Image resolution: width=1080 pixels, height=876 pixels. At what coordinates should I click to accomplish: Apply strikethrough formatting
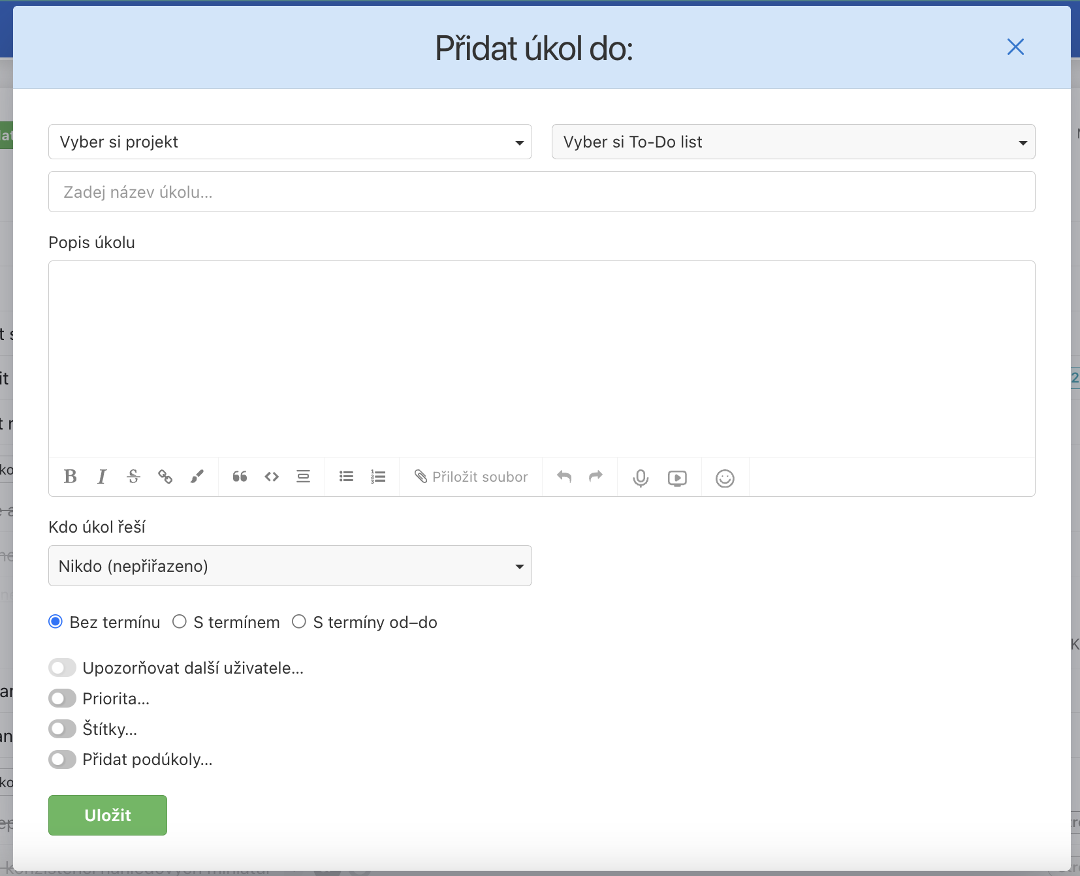[133, 477]
